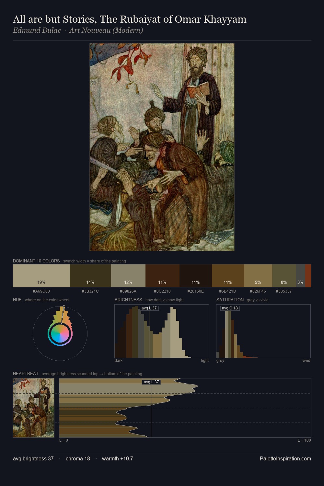324x486 pixels.
Task: Click the style label Art Nouveau (Modern)
Action: [x=106, y=30]
